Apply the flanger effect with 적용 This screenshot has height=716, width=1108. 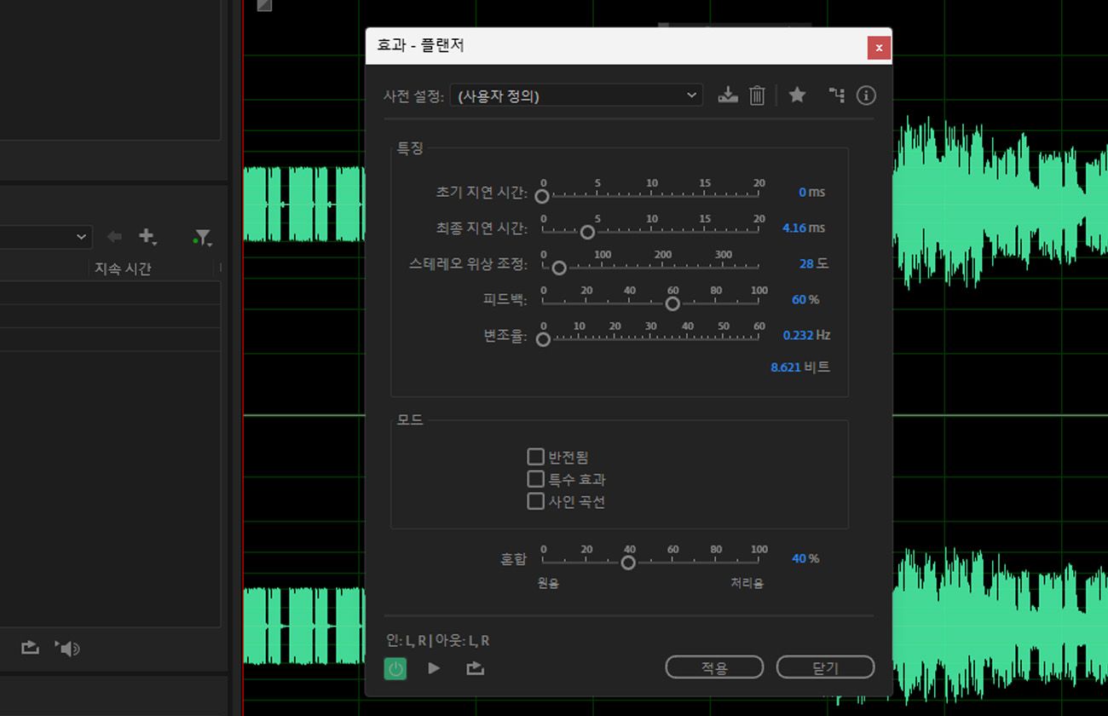714,667
